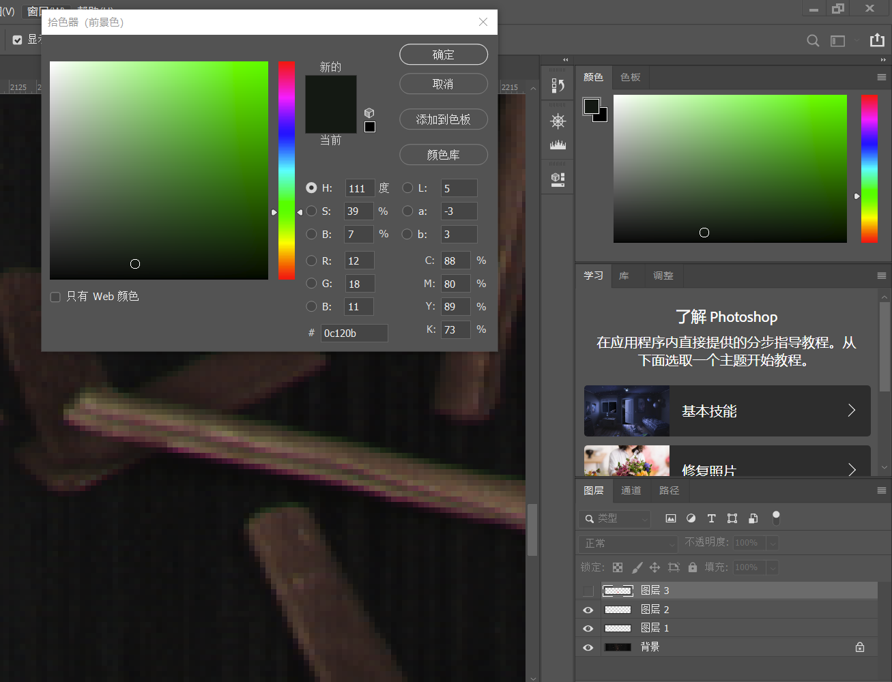Click the 确定 button

tap(444, 55)
